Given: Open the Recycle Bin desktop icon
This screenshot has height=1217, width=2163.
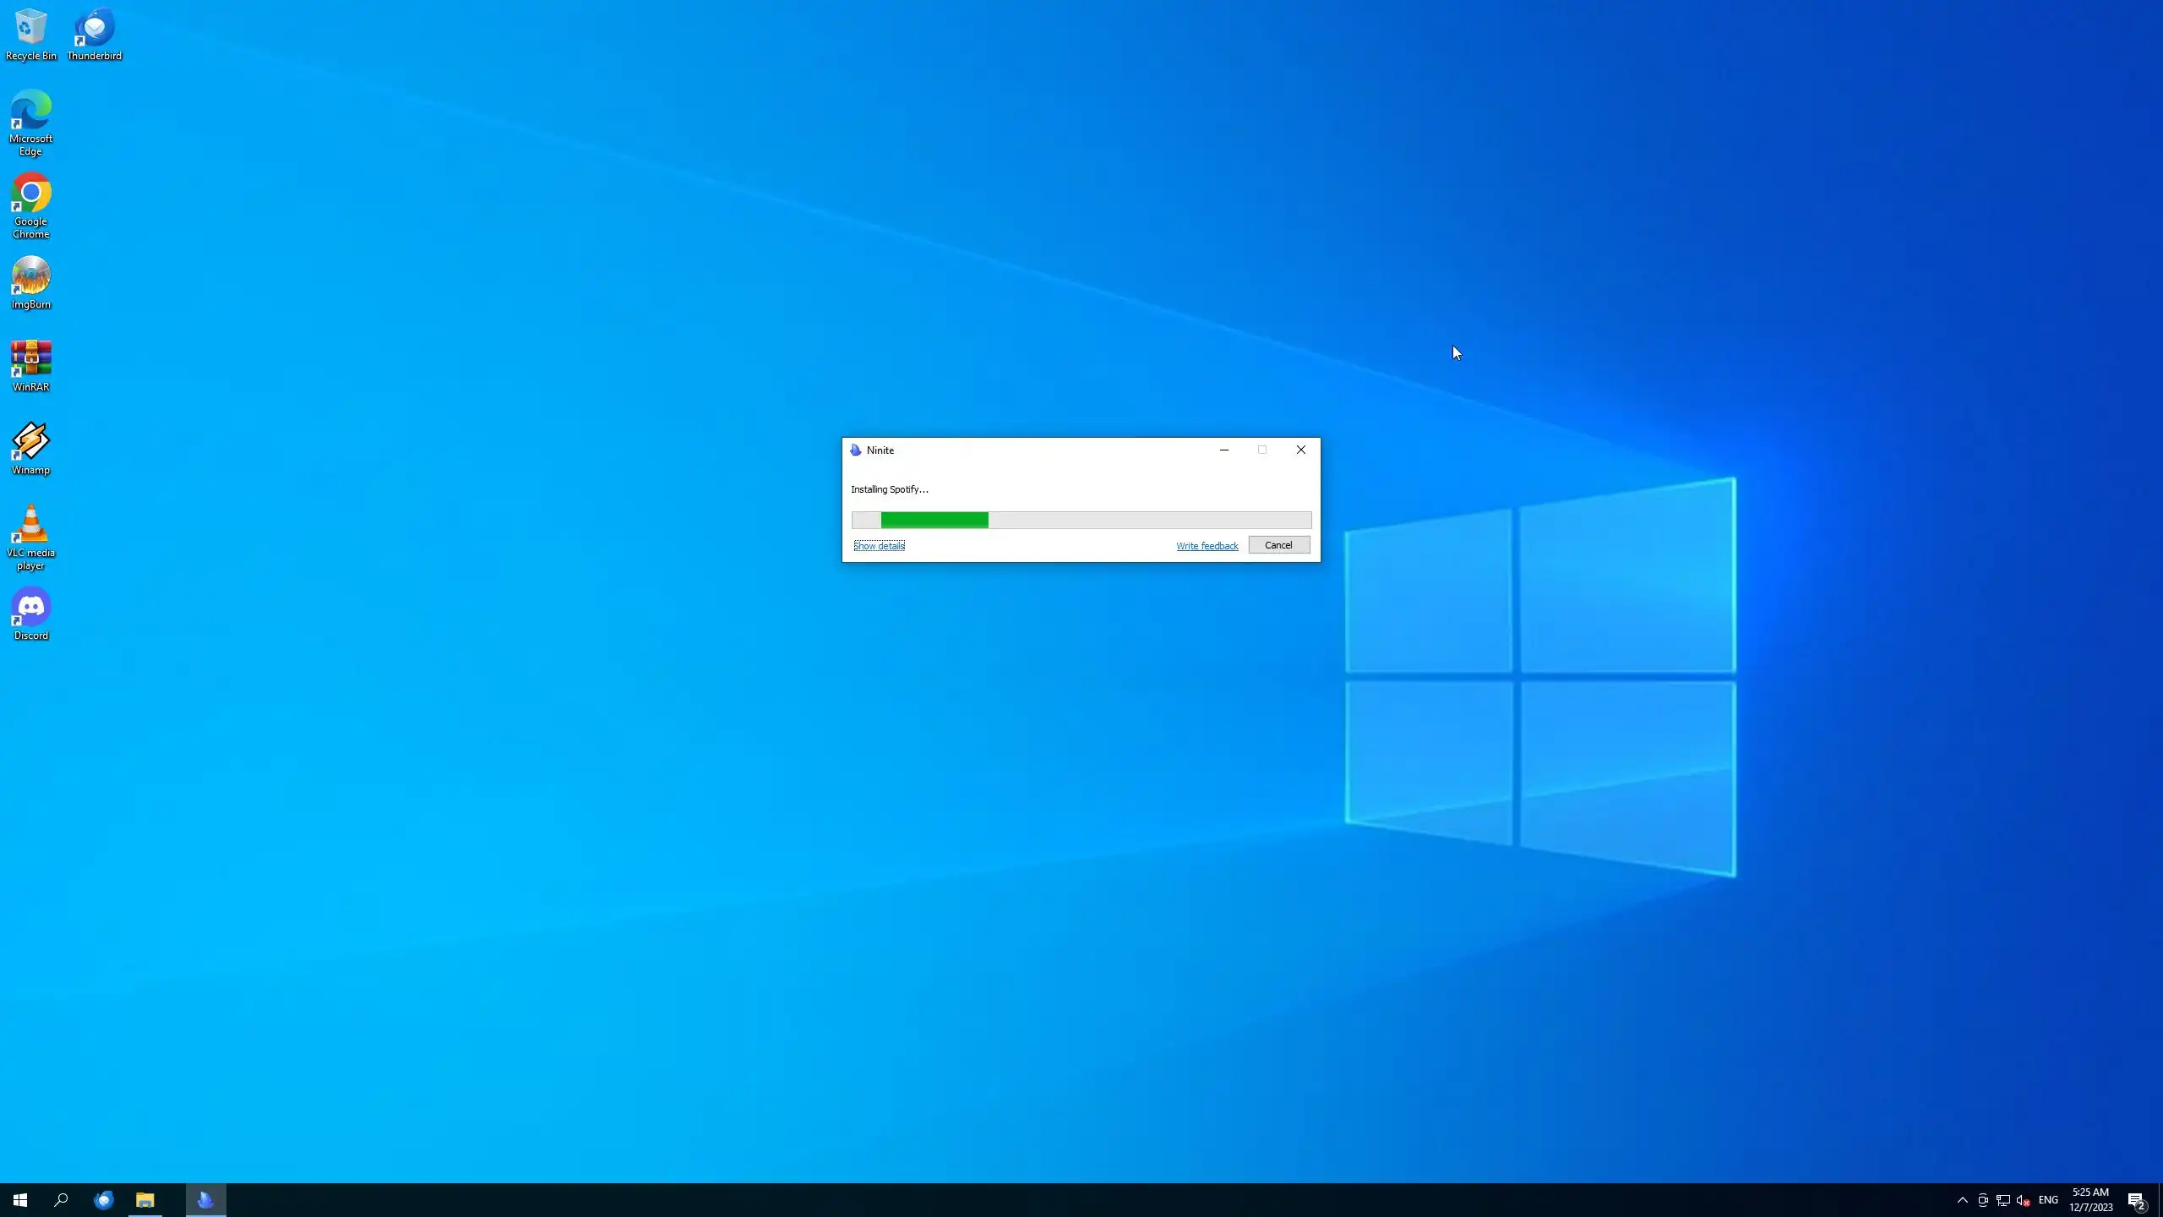Looking at the screenshot, I should pos(30,34).
